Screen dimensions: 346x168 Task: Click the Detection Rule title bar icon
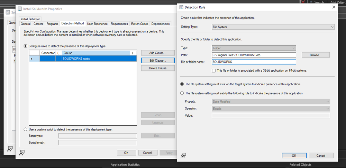181,7
